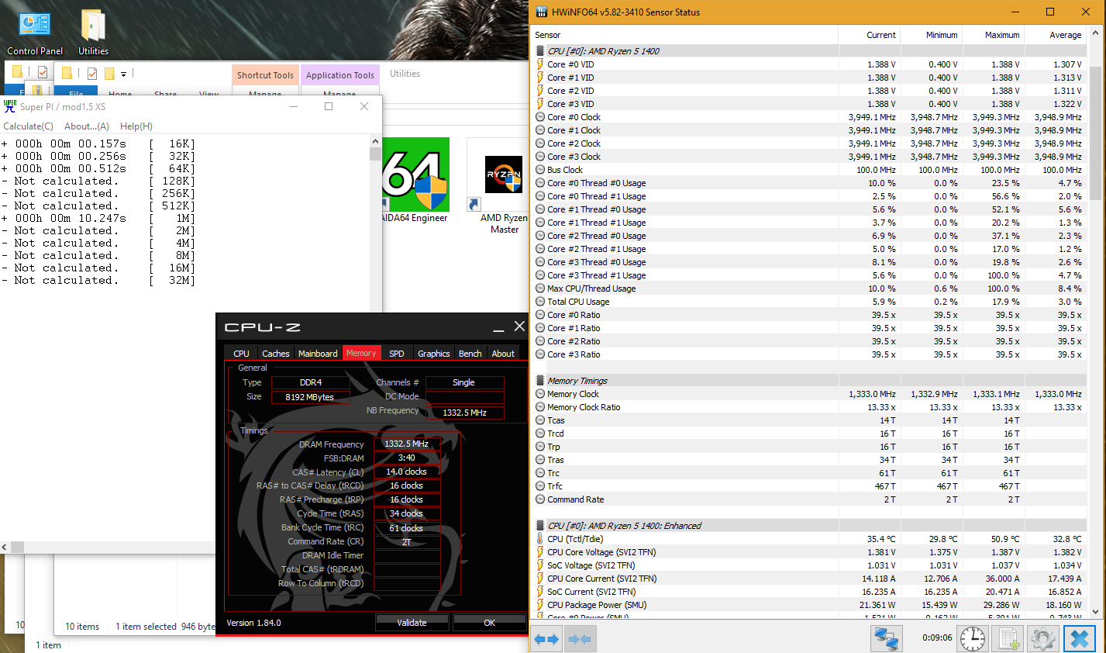Click the Super PI vertical scrollbar up arrow
Image resolution: width=1106 pixels, height=653 pixels.
375,142
